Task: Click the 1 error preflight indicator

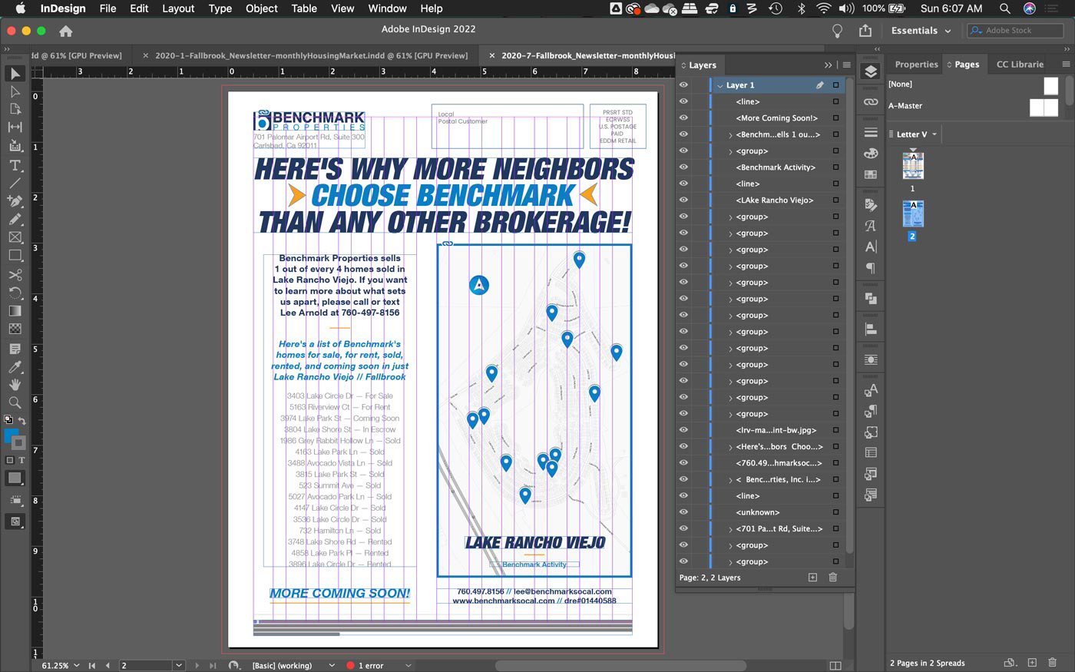Action: (x=365, y=666)
